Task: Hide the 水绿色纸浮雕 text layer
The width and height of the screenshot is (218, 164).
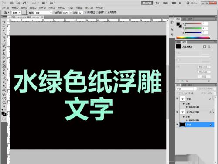Action: 177,112
